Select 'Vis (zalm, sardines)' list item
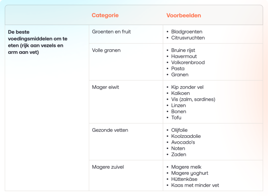This screenshot has width=268, height=196. click(x=193, y=99)
